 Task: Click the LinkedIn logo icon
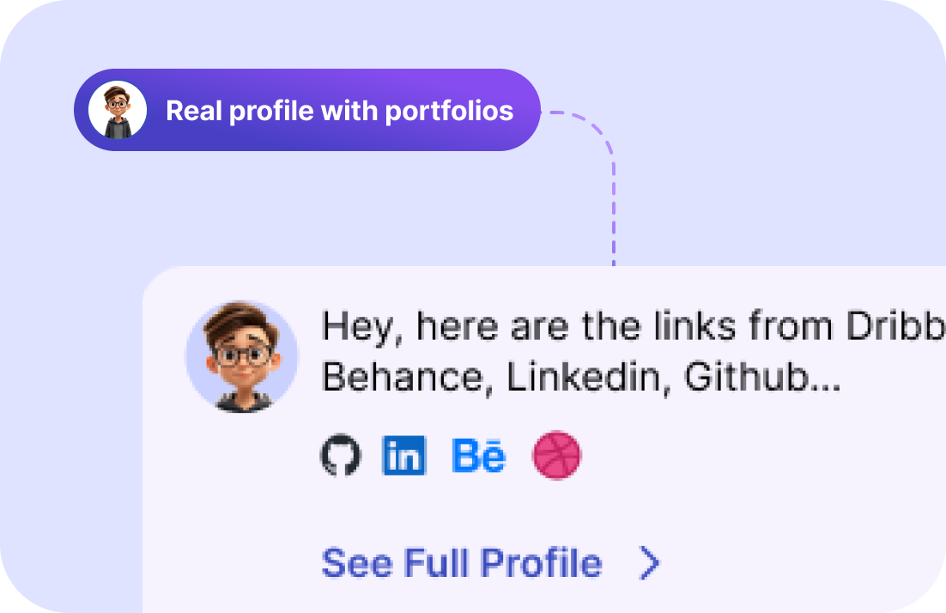point(403,455)
